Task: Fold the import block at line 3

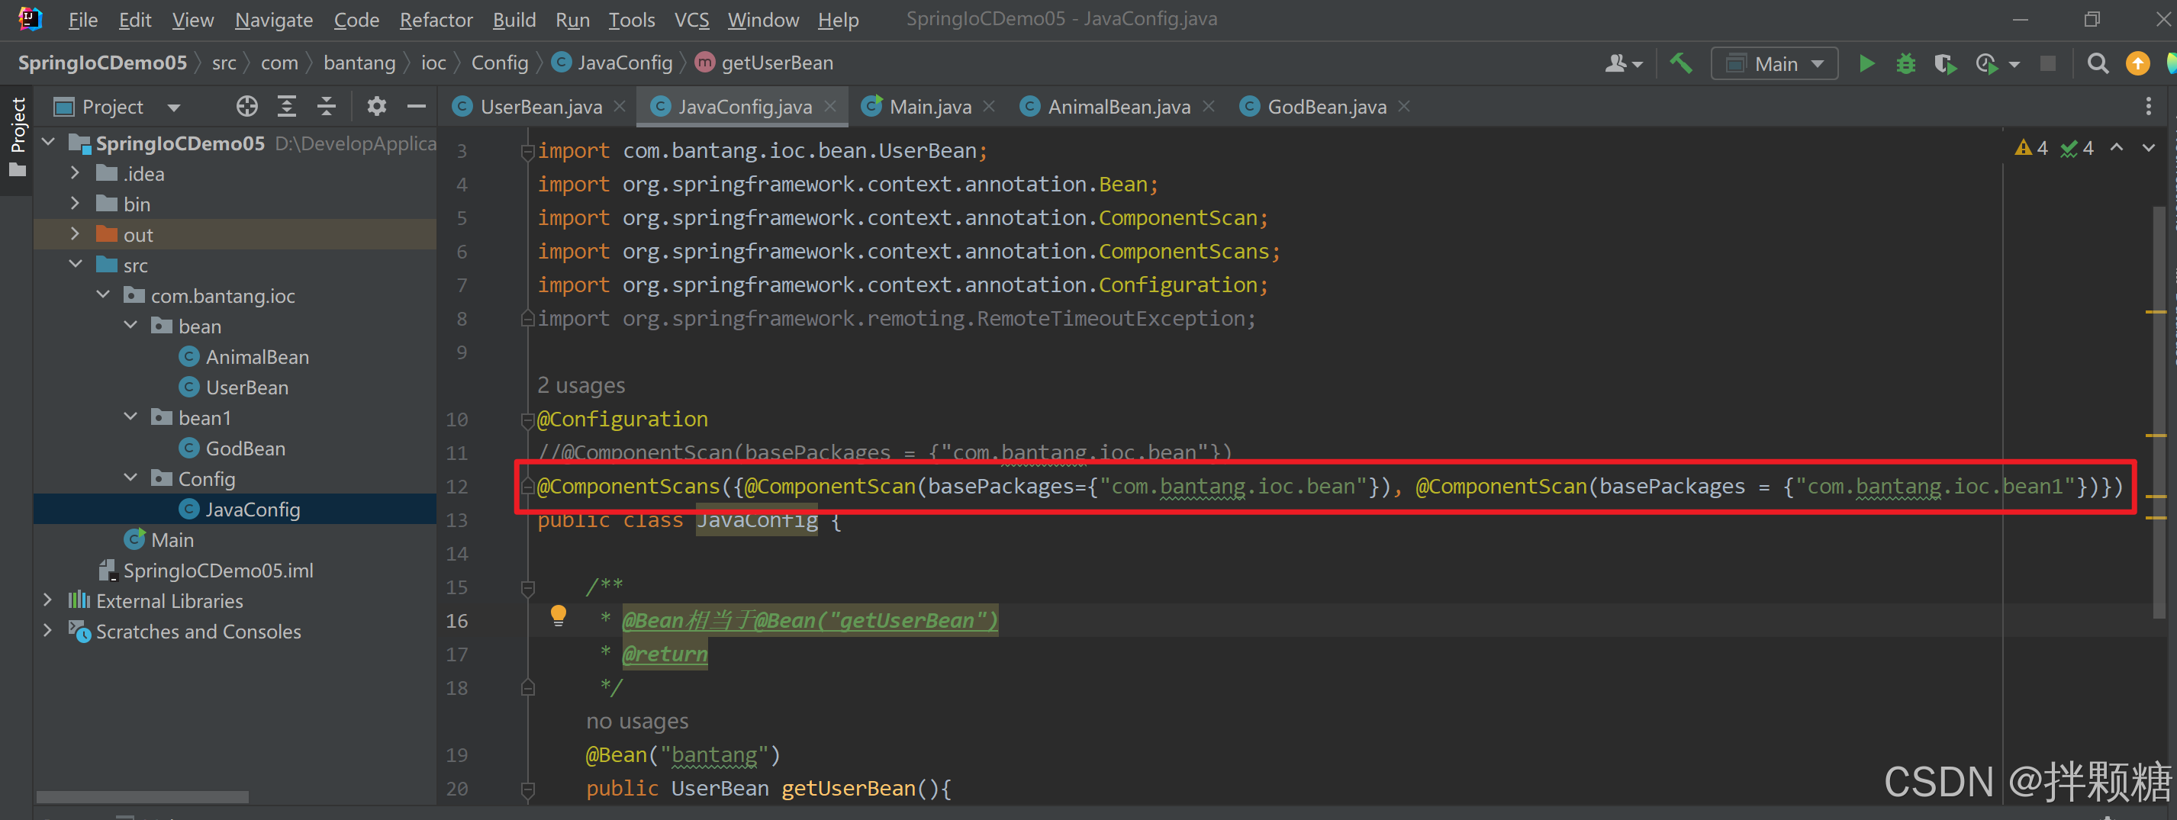Action: click(527, 151)
